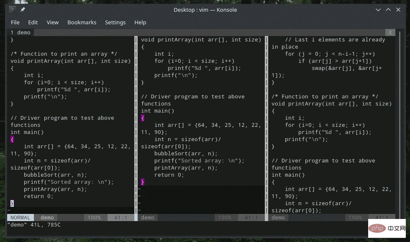Click the divider between middle and right panes
This screenshot has height=242, width=410.
click(x=266, y=126)
